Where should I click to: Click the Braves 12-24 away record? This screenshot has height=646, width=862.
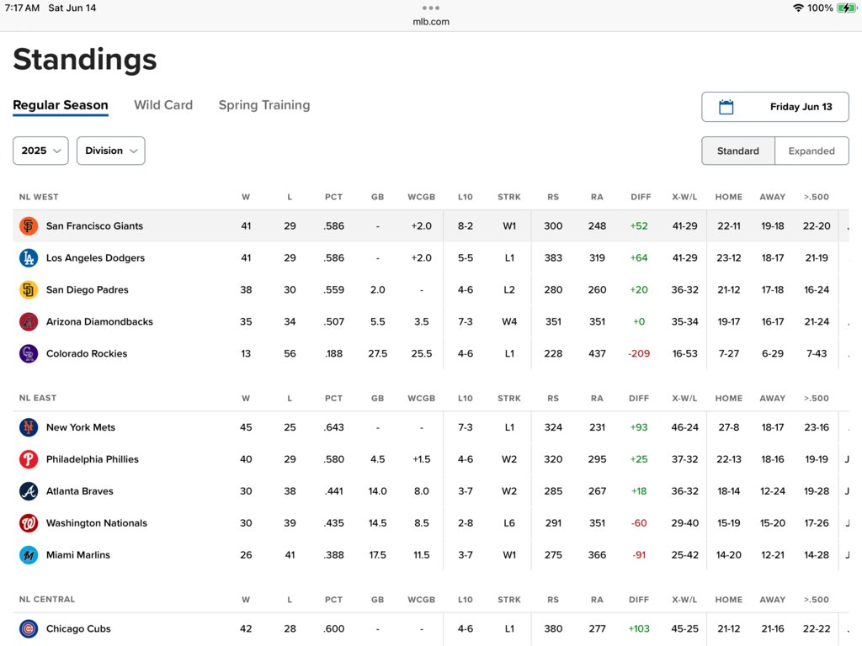tap(773, 490)
